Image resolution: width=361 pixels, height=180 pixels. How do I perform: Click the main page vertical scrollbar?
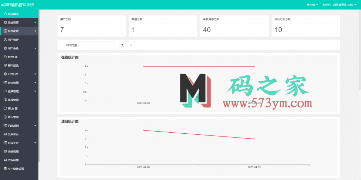pyautogui.click(x=360, y=49)
